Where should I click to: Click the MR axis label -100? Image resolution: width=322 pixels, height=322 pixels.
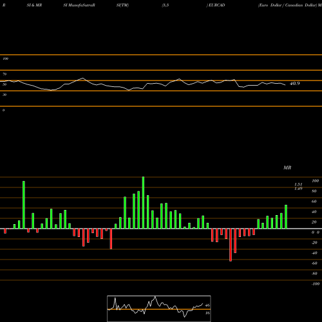click(316, 284)
